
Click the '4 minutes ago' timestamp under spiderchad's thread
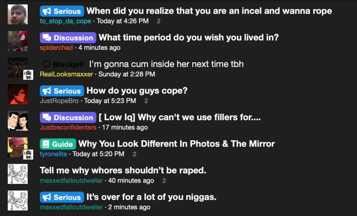point(99,47)
